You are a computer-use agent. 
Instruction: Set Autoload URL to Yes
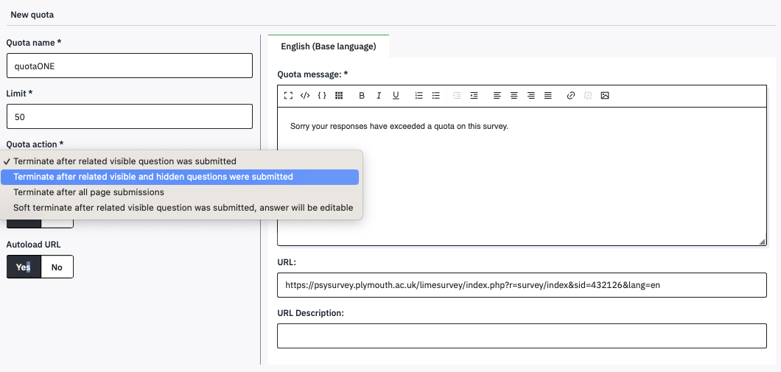pos(24,267)
